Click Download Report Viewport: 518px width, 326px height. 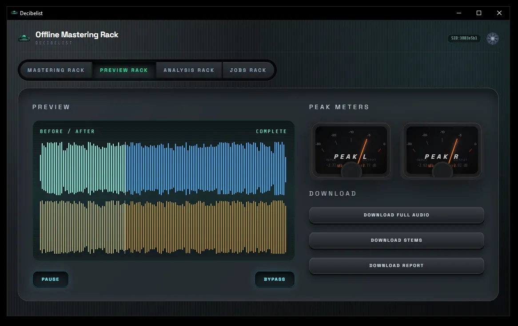396,266
